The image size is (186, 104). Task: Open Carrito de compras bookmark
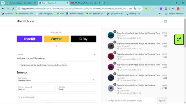pos(75,14)
